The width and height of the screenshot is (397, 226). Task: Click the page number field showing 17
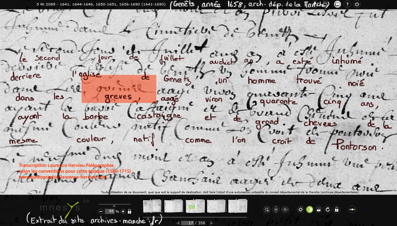191,223
